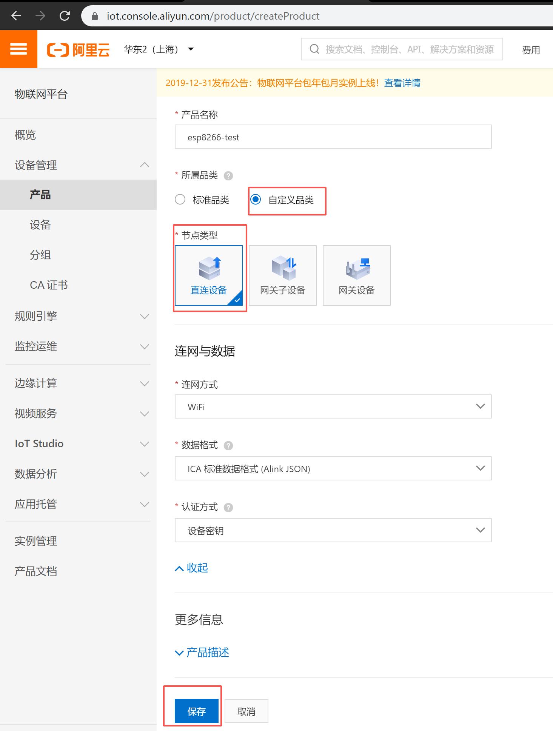Screen dimensions: 553x731
Task: Open the 查看详情 announcement link
Action: (x=402, y=83)
